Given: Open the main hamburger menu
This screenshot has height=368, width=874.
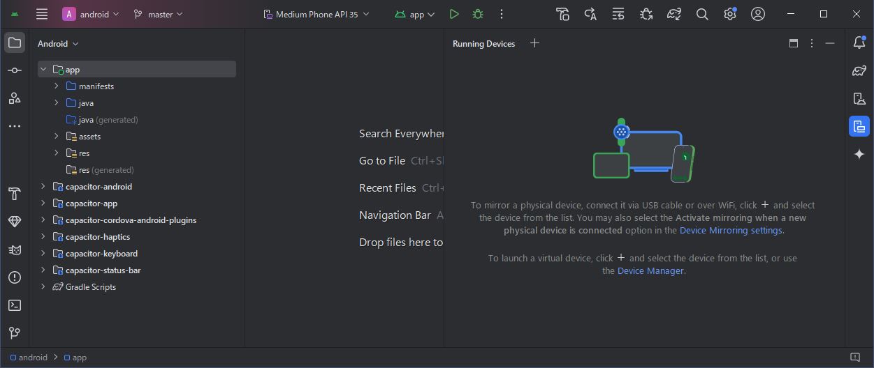Looking at the screenshot, I should [42, 14].
